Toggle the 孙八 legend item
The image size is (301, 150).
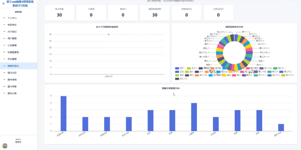(x=199, y=72)
